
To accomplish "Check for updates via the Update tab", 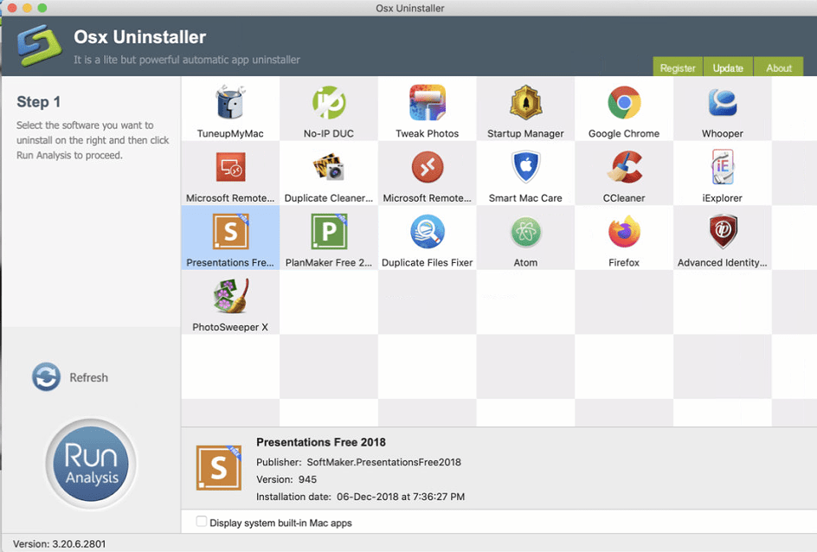I will pos(728,67).
